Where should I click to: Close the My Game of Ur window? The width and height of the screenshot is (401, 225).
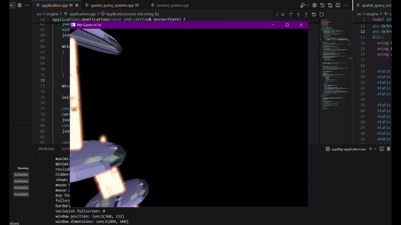[301, 24]
